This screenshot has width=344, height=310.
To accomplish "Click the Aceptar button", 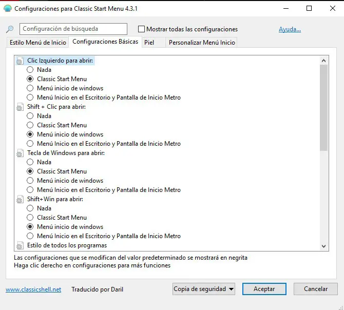I will click(x=264, y=289).
